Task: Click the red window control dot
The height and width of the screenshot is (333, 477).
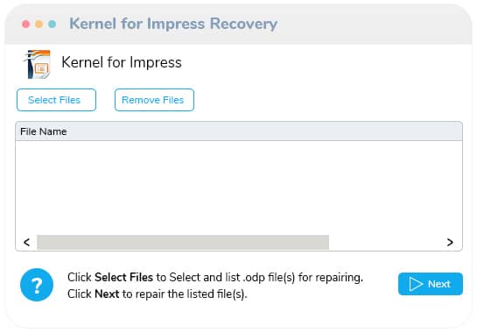Action: [x=26, y=24]
